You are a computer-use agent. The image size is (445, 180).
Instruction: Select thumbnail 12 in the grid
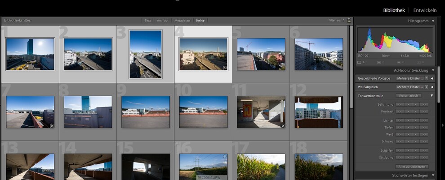click(319, 112)
